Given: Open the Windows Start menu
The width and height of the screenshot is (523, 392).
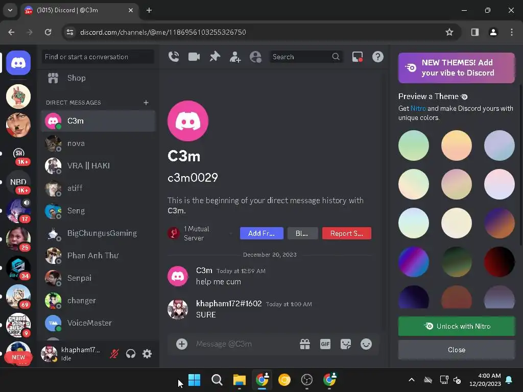Looking at the screenshot, I should point(195,380).
